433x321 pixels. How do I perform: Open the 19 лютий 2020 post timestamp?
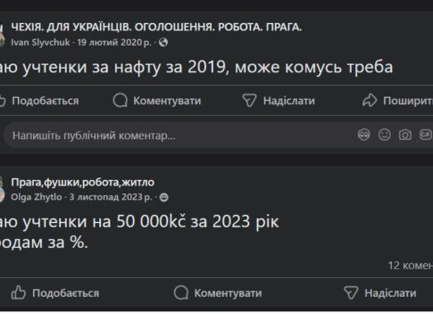click(x=114, y=43)
